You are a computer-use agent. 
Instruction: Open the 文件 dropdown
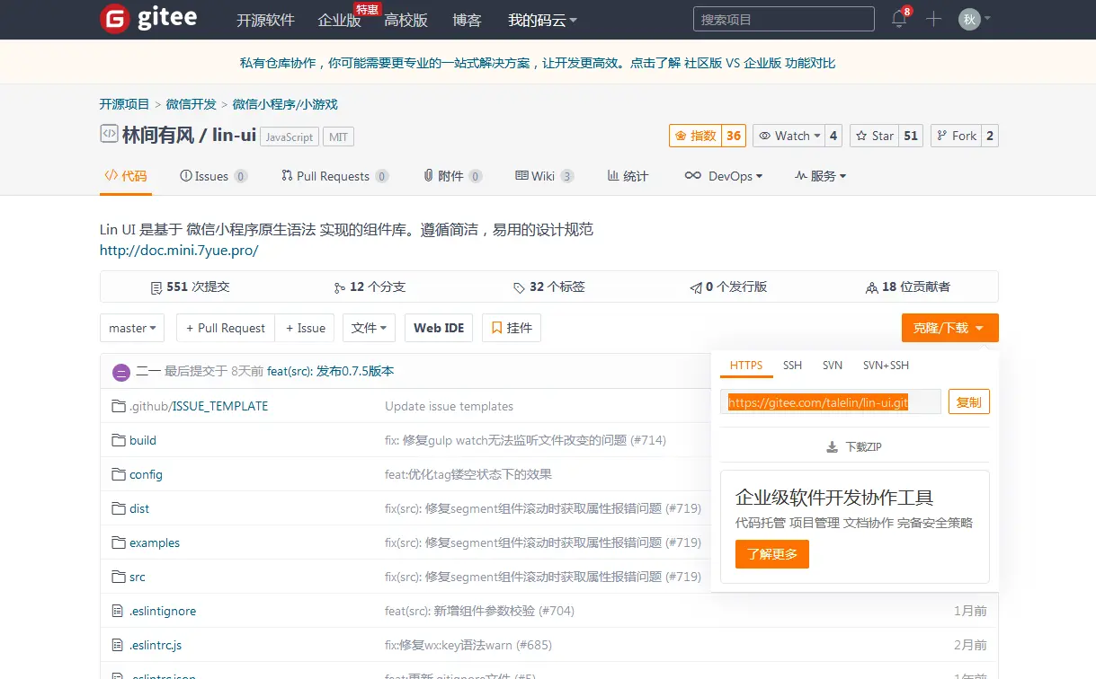tap(369, 328)
